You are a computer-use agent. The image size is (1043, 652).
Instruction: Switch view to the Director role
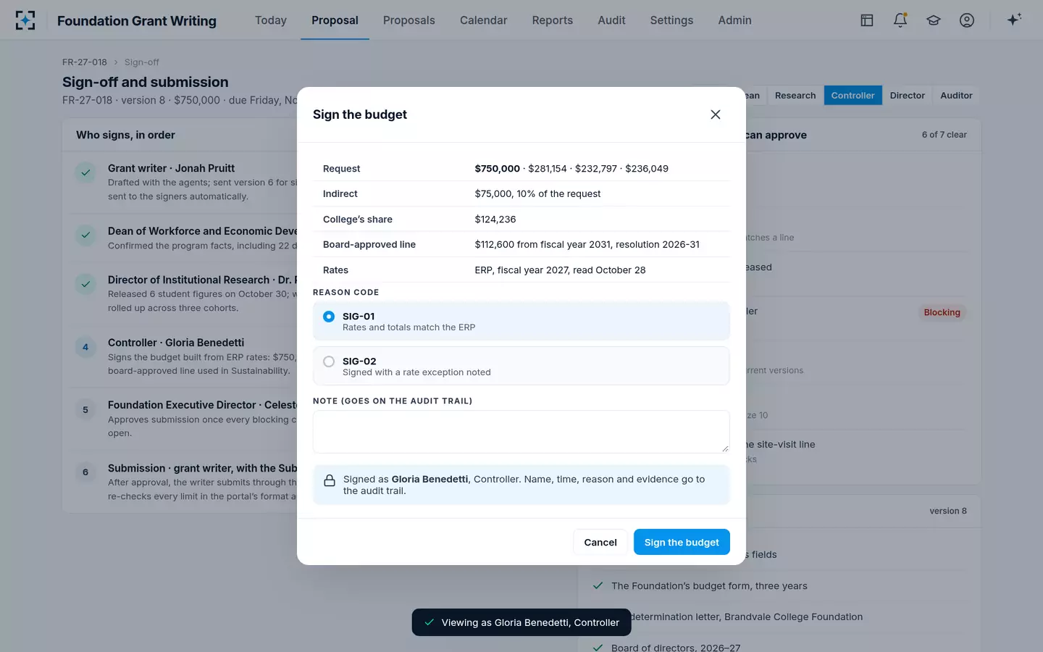907,96
